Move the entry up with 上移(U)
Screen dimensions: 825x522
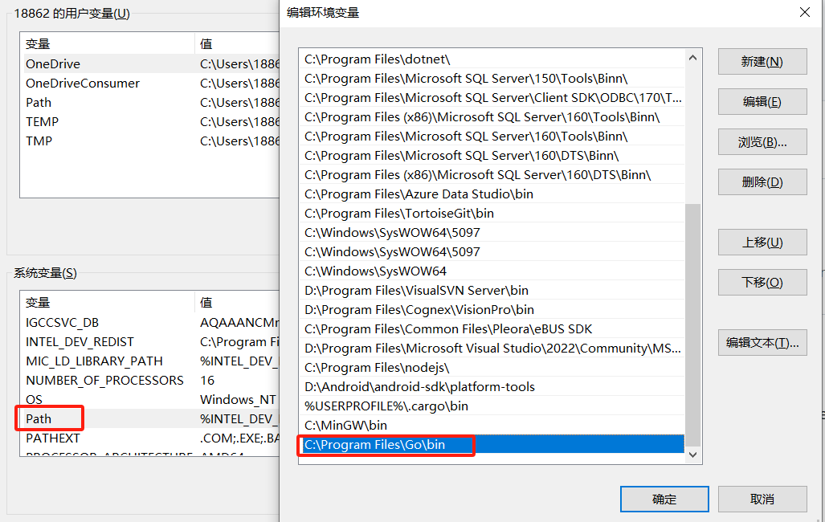pos(762,243)
